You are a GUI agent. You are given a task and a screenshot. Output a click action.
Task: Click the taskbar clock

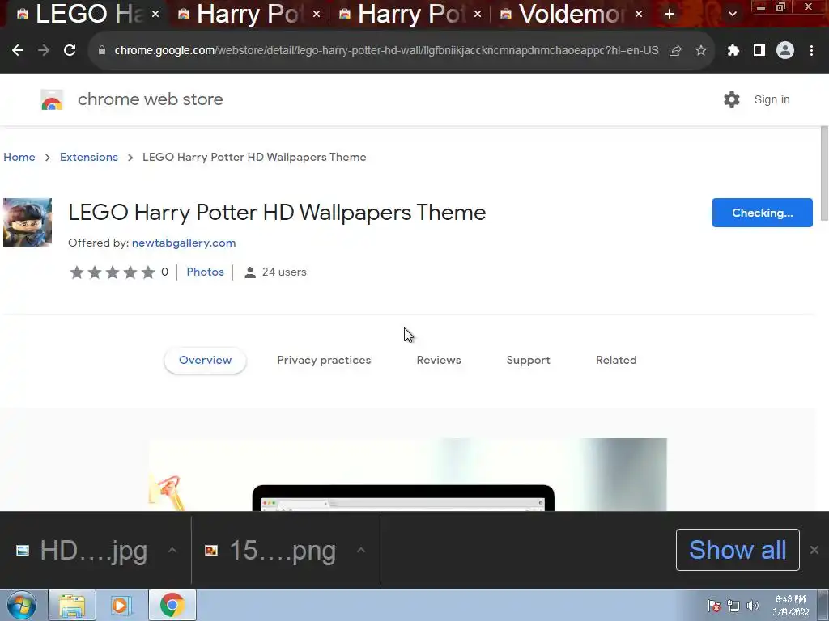click(791, 605)
